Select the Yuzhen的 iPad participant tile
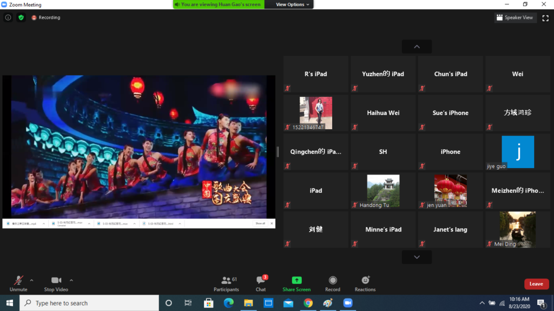This screenshot has height=311, width=554. (383, 74)
